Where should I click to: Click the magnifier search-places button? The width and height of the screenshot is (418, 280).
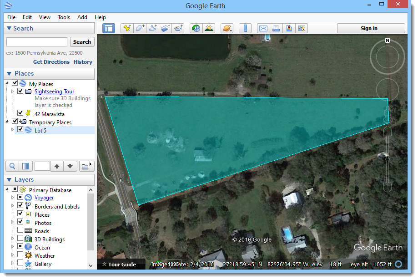point(12,166)
